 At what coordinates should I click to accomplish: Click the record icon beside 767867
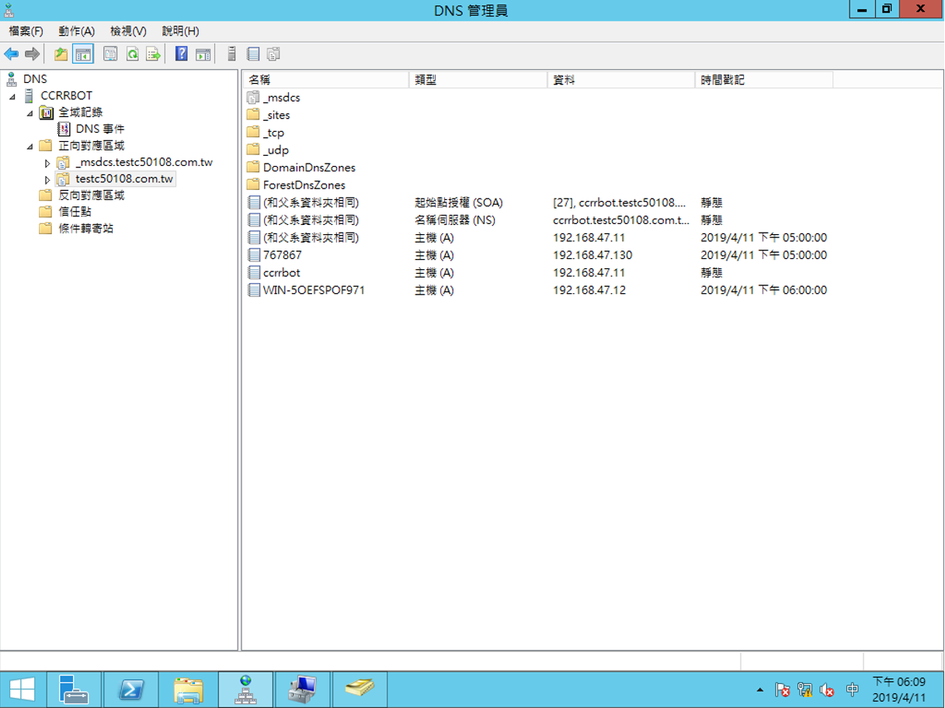point(253,255)
